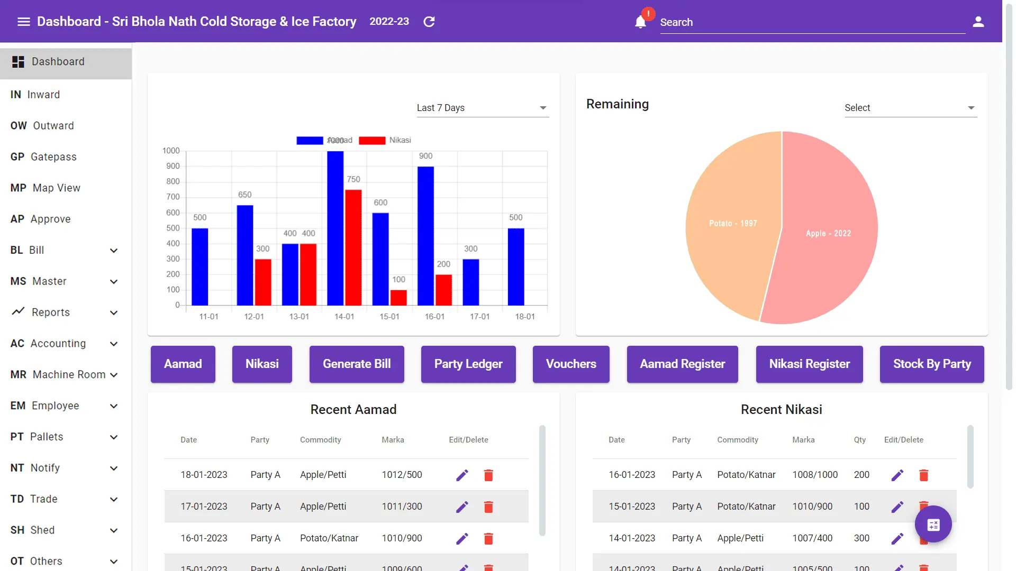This screenshot has height=571, width=1016.
Task: Click the user profile icon
Action: [978, 21]
